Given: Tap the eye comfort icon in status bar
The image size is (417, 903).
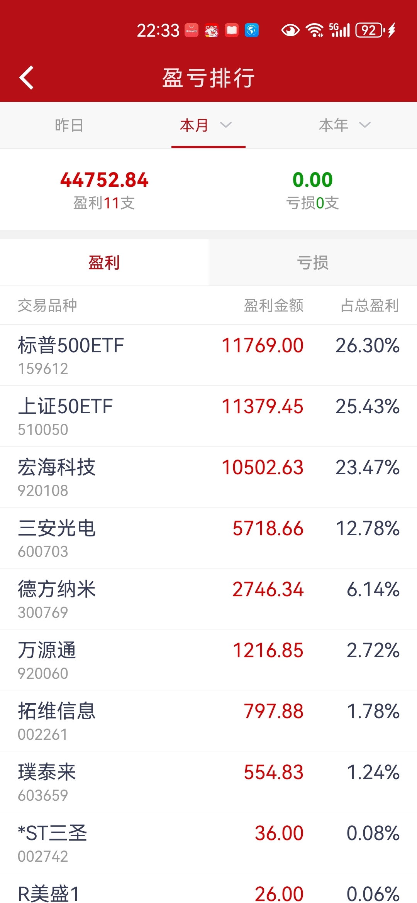Looking at the screenshot, I should pyautogui.click(x=290, y=30).
